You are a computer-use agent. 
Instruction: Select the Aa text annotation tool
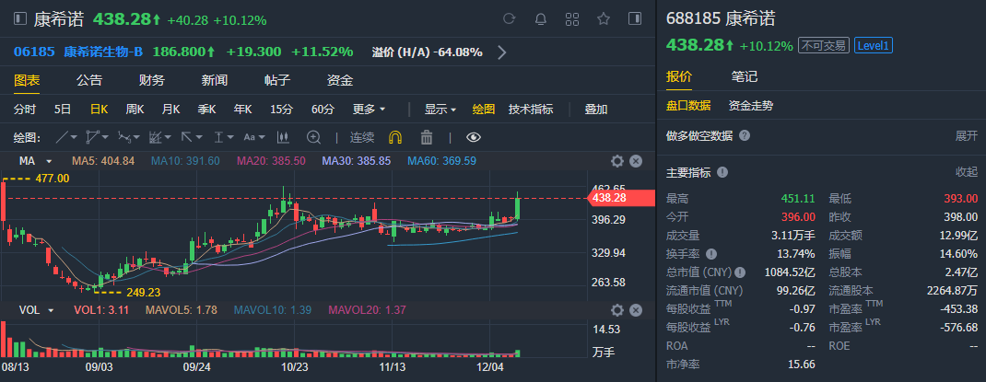[250, 137]
